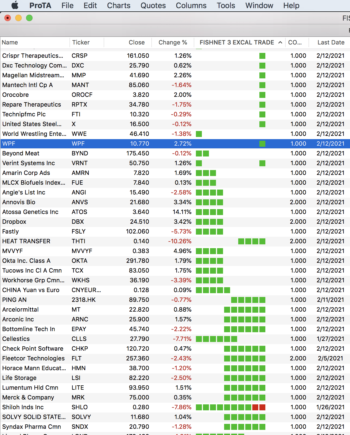Open the ProTA application menu
This screenshot has height=435, width=350.
tap(40, 5)
